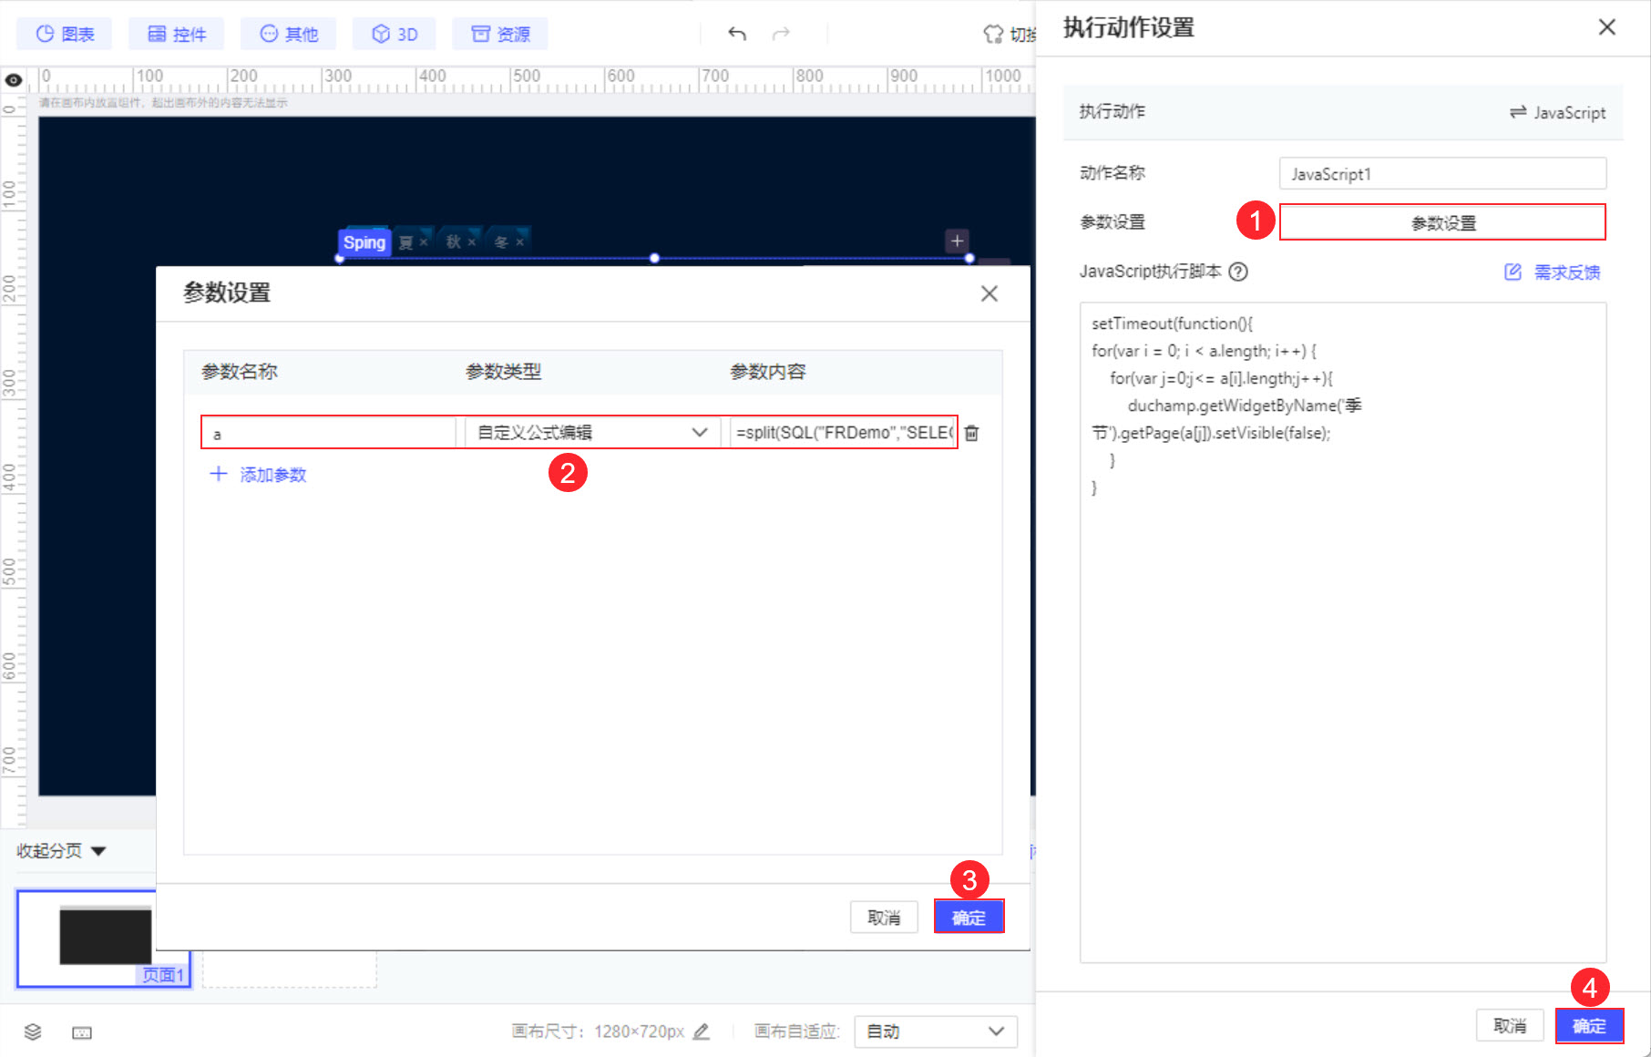Show help for JavaScript执行脚本
Image resolution: width=1651 pixels, height=1057 pixels.
[1238, 272]
